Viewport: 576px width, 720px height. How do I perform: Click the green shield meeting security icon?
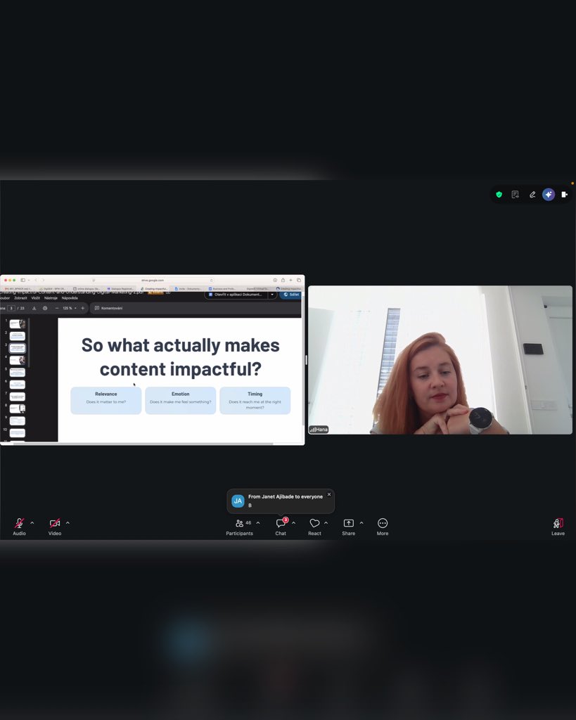coord(499,195)
